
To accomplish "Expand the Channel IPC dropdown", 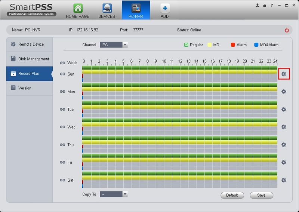I will click(x=125, y=45).
